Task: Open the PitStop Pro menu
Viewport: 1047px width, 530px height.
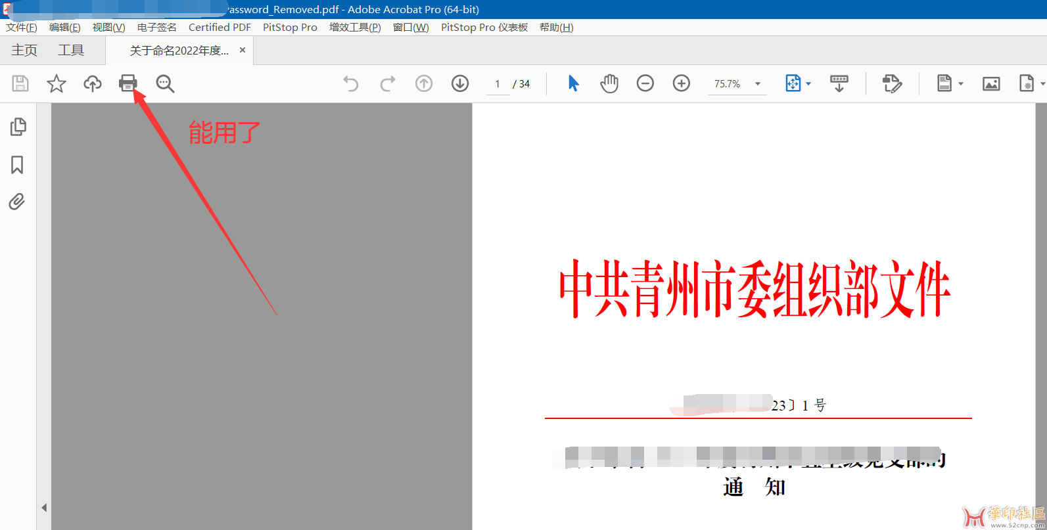Action: pos(290,28)
